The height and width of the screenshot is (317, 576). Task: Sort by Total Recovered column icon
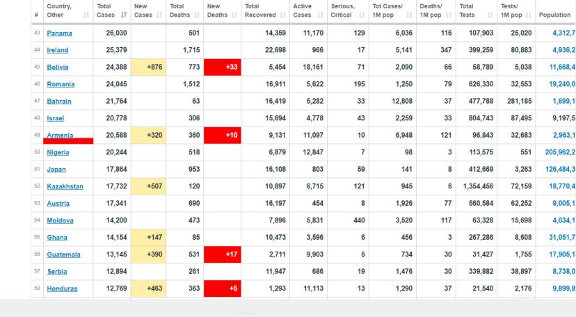pos(283,15)
